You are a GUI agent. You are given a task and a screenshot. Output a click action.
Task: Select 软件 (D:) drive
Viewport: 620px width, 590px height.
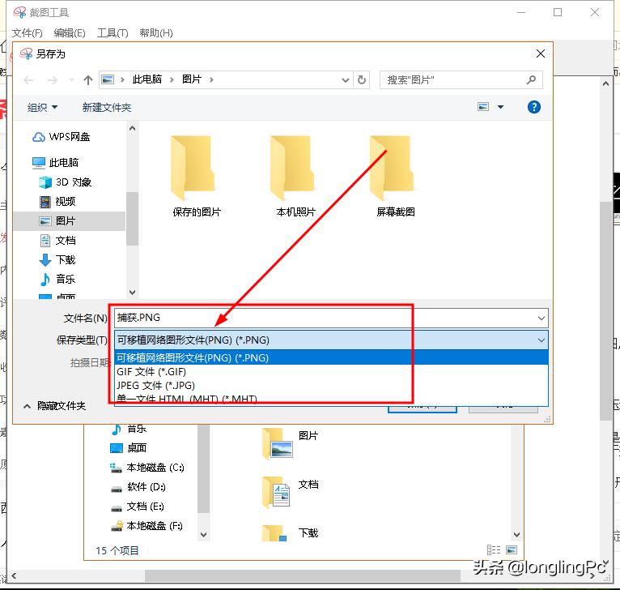point(138,486)
